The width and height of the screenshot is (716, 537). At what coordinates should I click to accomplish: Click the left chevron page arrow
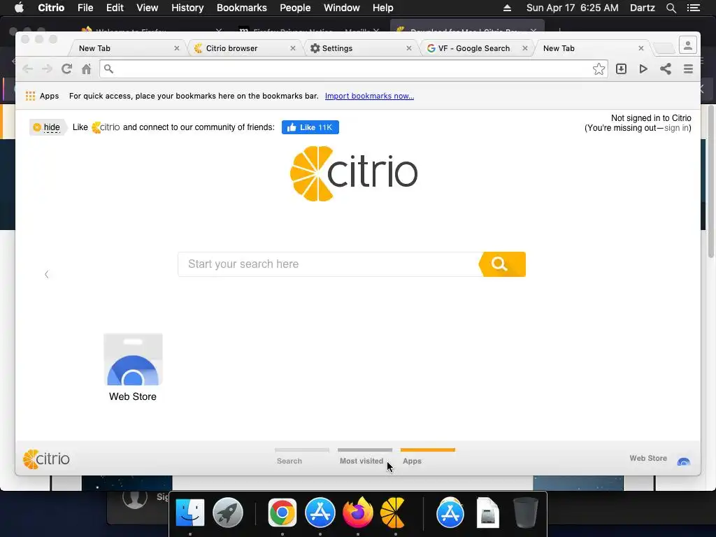tap(47, 274)
